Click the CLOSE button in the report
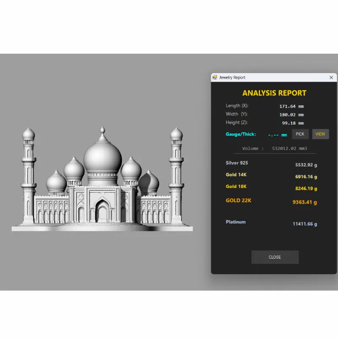 (275, 257)
